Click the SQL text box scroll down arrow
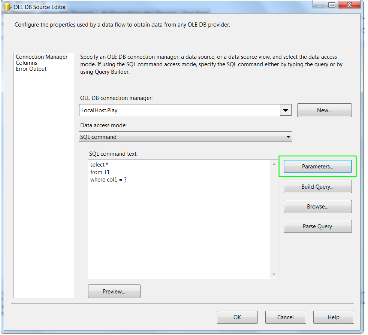Viewport: 368px width, 335px height. coord(274,274)
